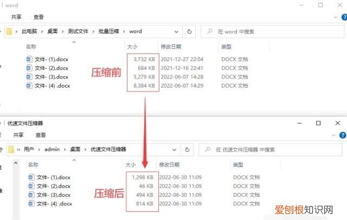This screenshot has width=347, height=220.
Task: Sort by 修改日期 column in the 优速文件压缩器 window
Action: (169, 165)
